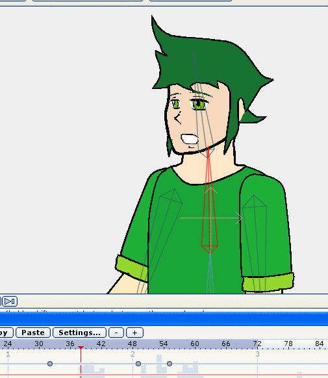This screenshot has width=328, height=378.
Task: Select the keyframe dot near frame 55
Action: (170, 364)
